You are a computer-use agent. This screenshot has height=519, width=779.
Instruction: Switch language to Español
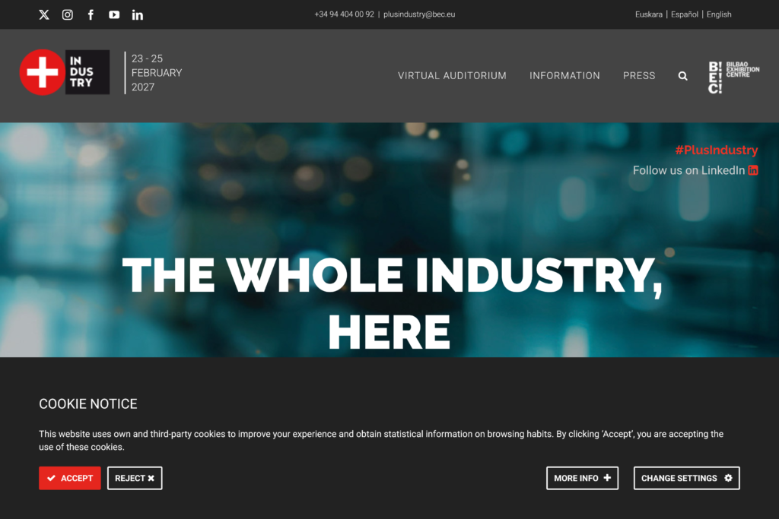point(685,14)
